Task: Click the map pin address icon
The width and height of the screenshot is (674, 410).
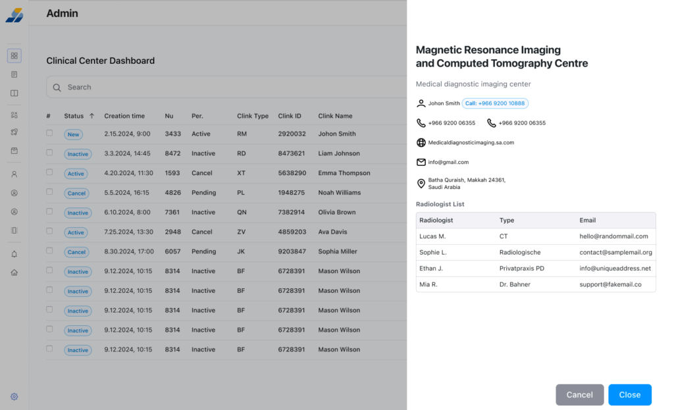Action: (421, 184)
